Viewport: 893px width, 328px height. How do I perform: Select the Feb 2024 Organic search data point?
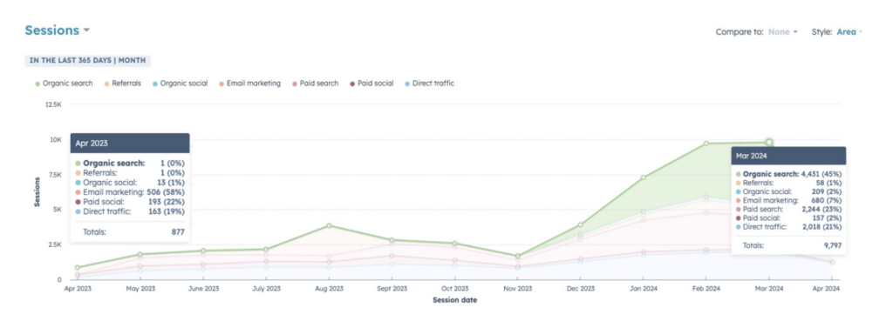tap(706, 144)
